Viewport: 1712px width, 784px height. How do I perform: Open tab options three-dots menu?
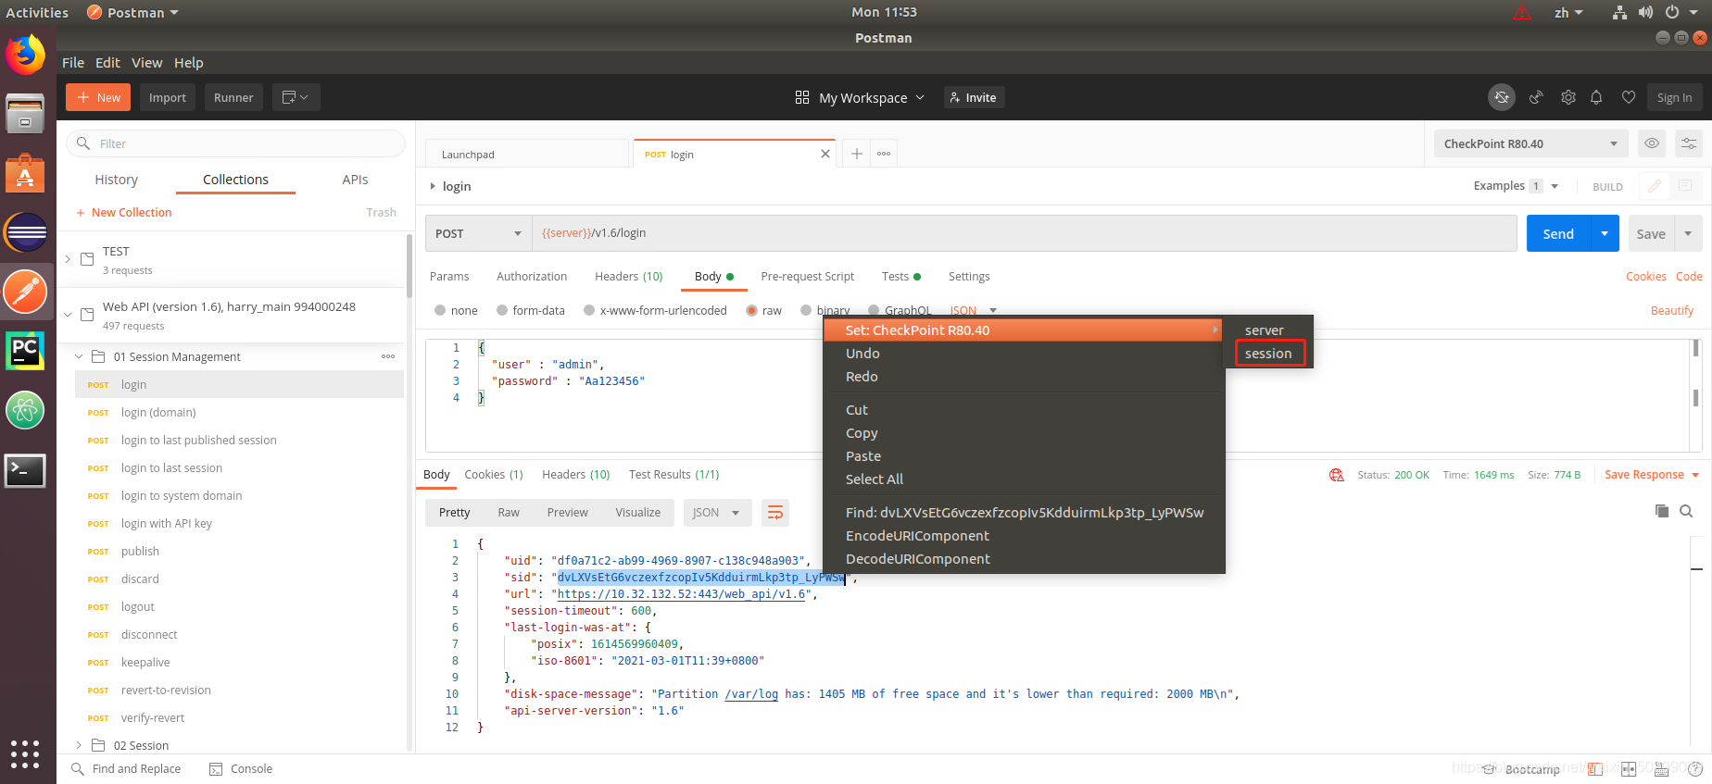[884, 154]
